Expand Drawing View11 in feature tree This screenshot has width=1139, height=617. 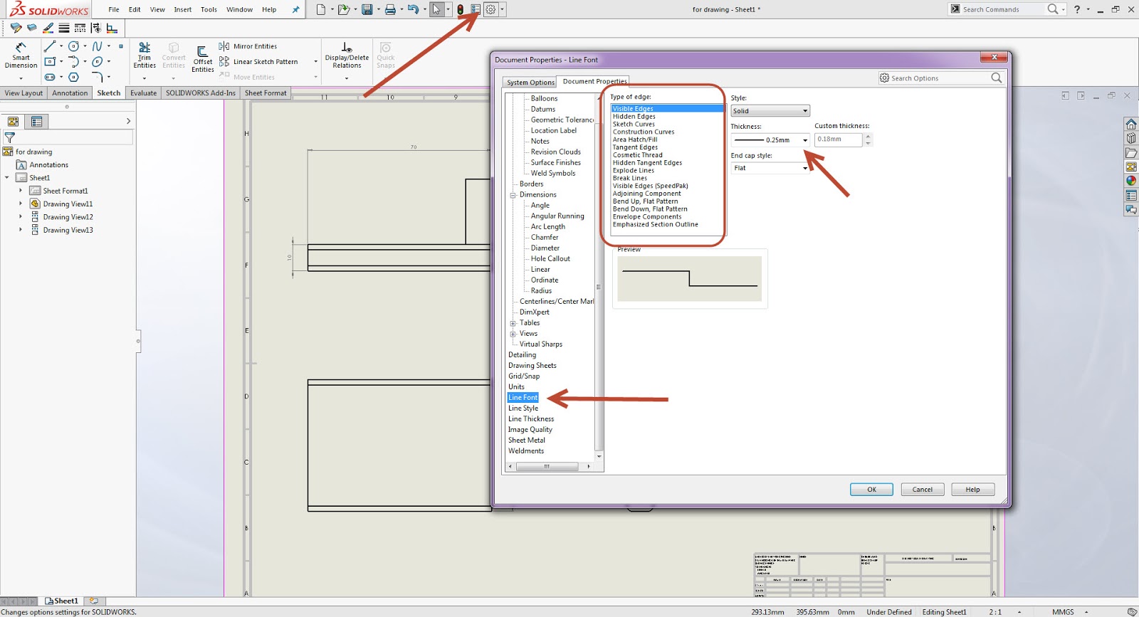(21, 204)
